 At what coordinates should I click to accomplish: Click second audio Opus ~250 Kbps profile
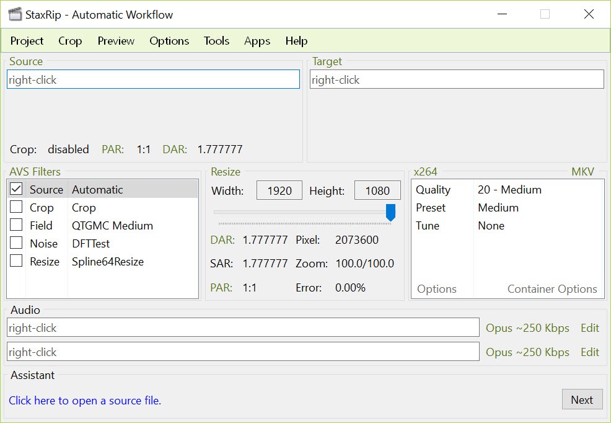tap(527, 352)
